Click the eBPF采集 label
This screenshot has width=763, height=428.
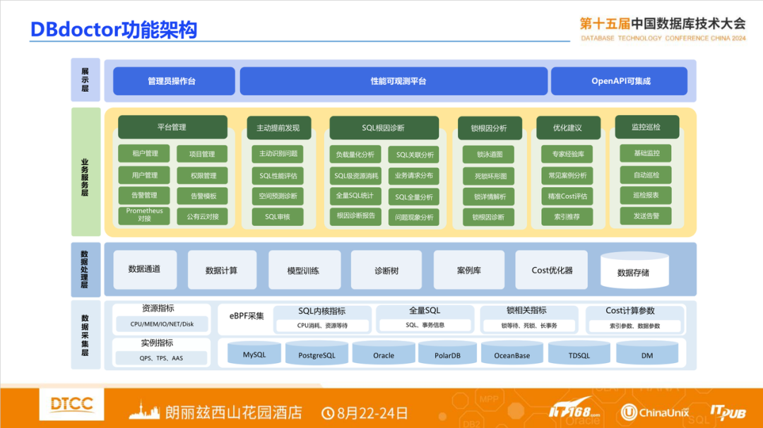click(x=247, y=316)
